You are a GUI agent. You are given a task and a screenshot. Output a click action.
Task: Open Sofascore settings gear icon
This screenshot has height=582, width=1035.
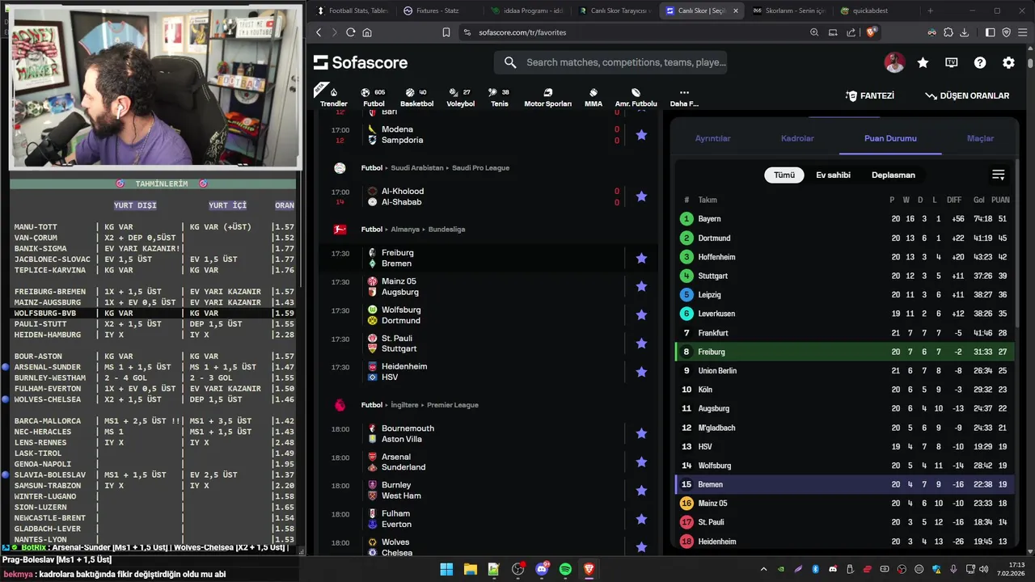1008,62
